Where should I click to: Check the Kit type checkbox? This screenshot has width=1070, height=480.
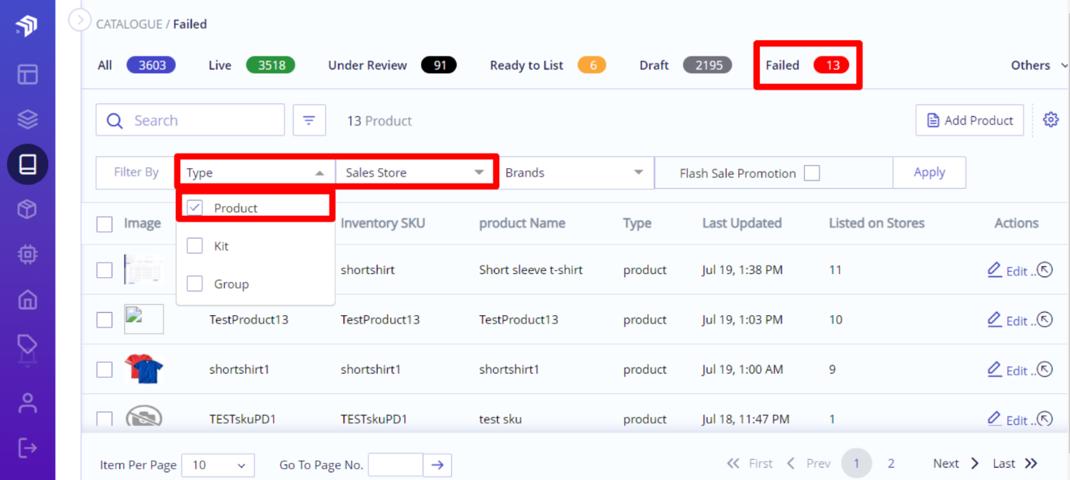pyautogui.click(x=195, y=246)
